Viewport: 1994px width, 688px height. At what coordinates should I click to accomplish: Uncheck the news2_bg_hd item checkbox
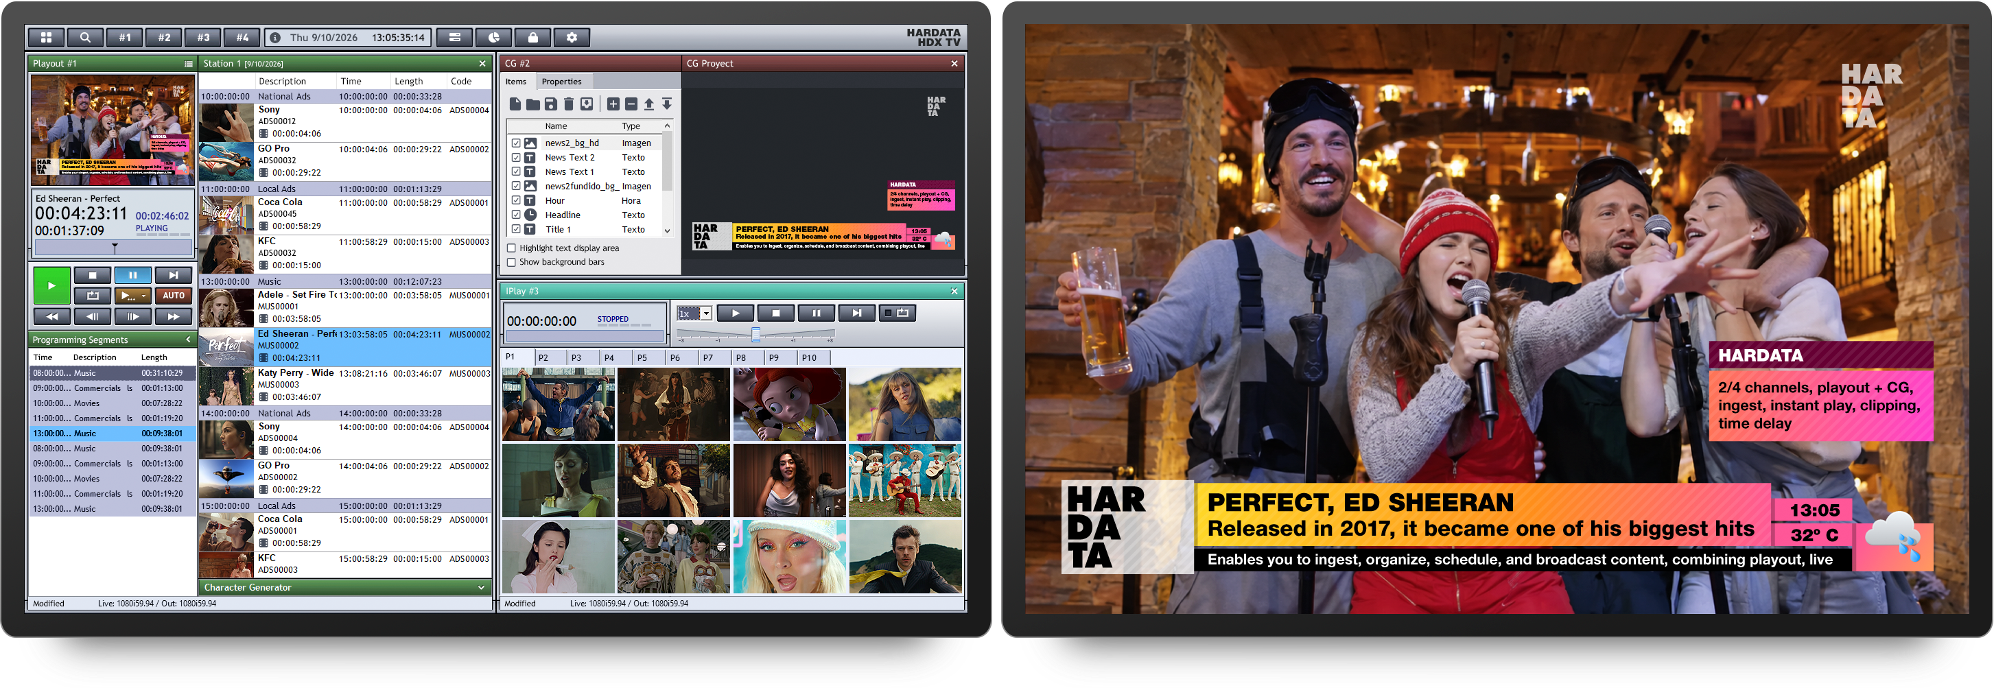(x=516, y=143)
